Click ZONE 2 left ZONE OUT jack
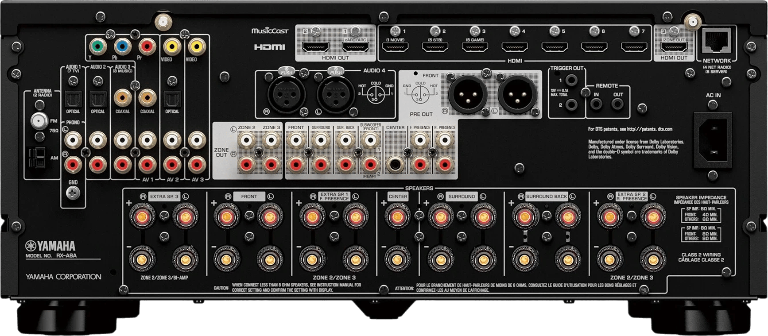Image resolution: width=768 pixels, height=336 pixels. tap(246, 141)
